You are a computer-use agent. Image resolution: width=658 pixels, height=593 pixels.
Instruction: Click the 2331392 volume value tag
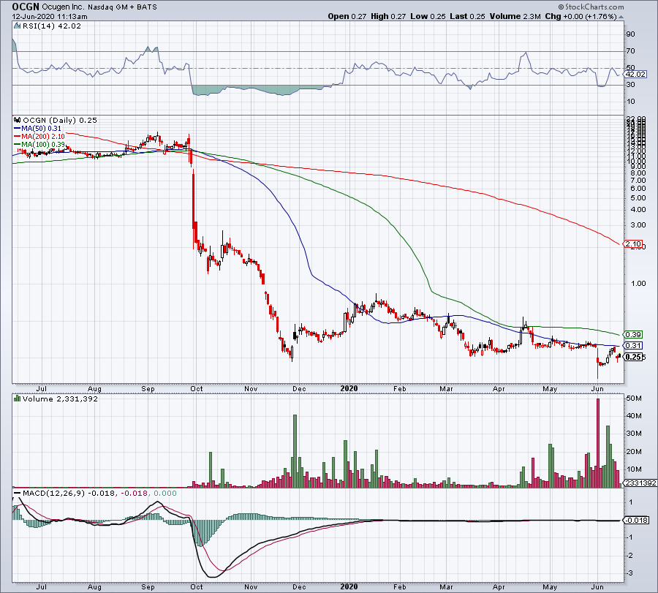(638, 483)
